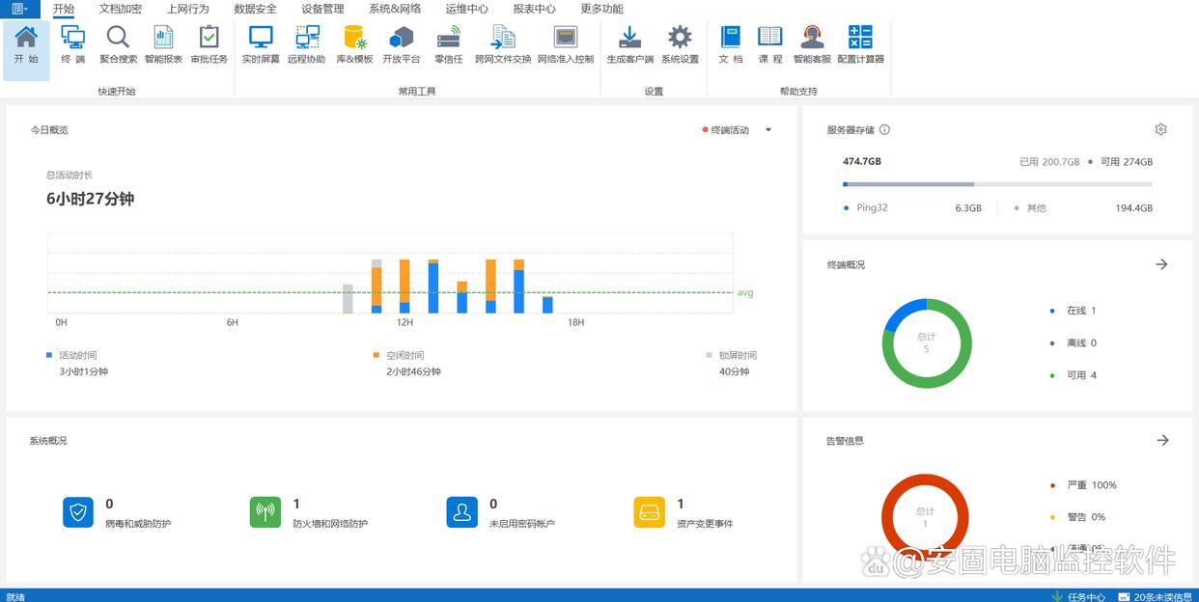Screen dimensions: 1199x602
Task: Open the app menu dropdown at top-left
Action: 19,9
